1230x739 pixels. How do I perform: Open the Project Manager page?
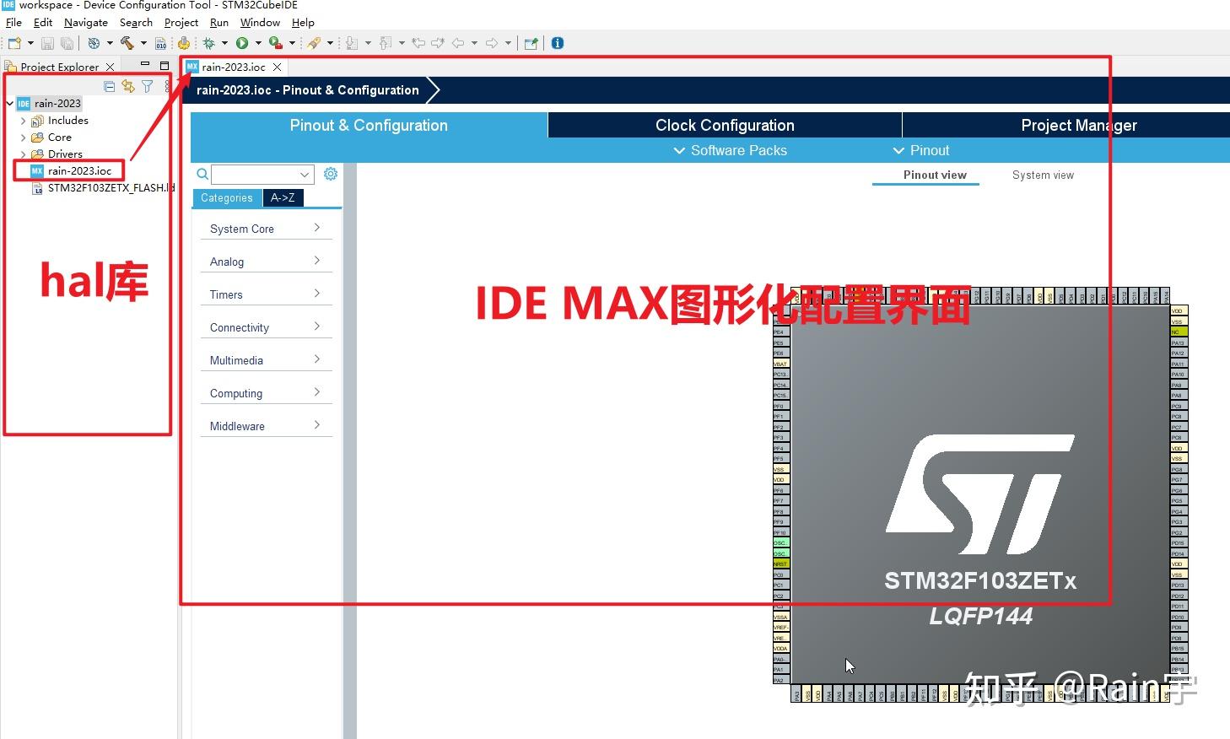coord(1078,125)
